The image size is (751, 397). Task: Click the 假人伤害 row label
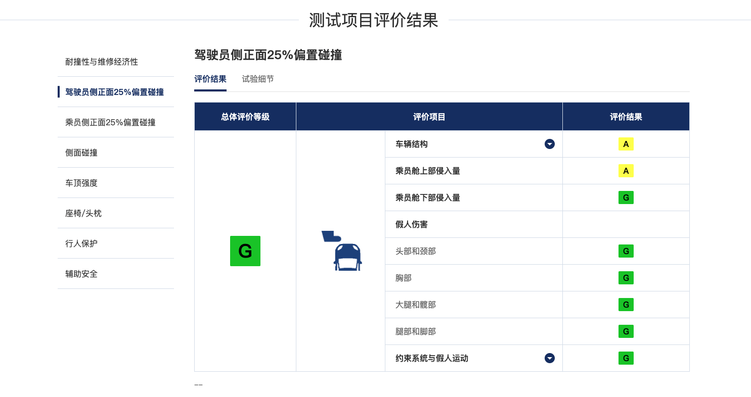click(412, 224)
